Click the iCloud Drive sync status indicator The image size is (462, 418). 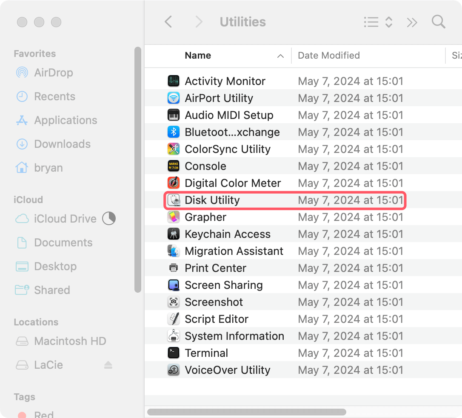coord(109,218)
